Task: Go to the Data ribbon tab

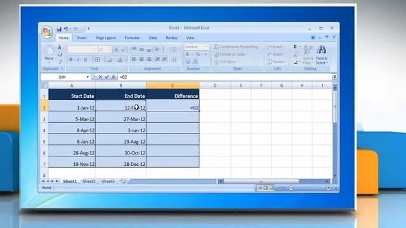Action: click(153, 38)
